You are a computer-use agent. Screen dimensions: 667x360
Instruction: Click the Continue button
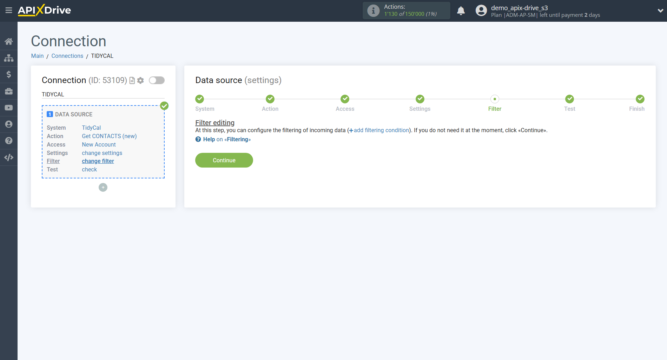(x=224, y=160)
